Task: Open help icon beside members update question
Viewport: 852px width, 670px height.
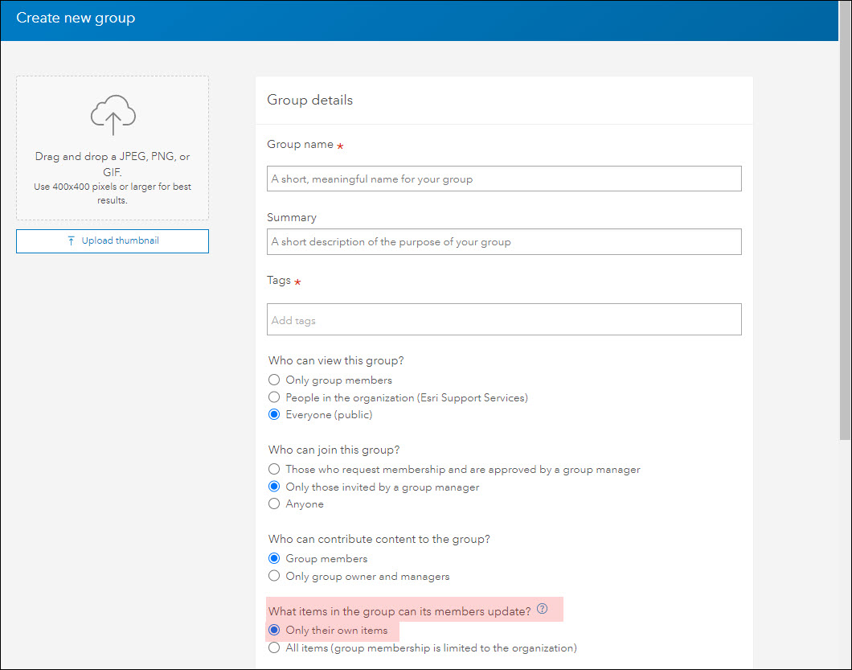Action: point(543,609)
